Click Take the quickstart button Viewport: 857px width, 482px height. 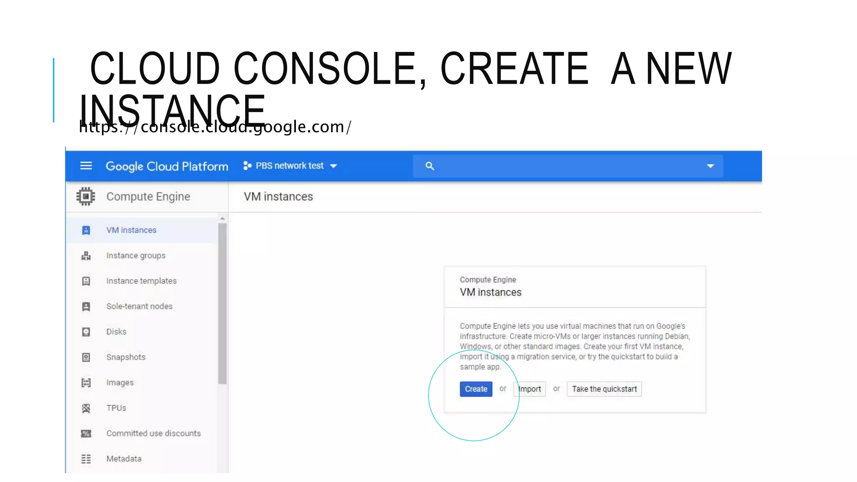coord(604,389)
